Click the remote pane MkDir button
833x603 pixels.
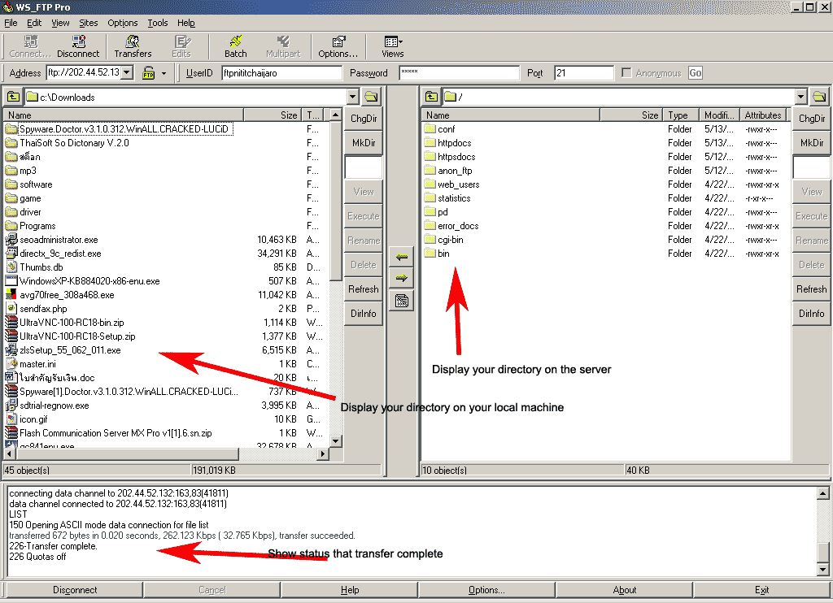click(812, 143)
